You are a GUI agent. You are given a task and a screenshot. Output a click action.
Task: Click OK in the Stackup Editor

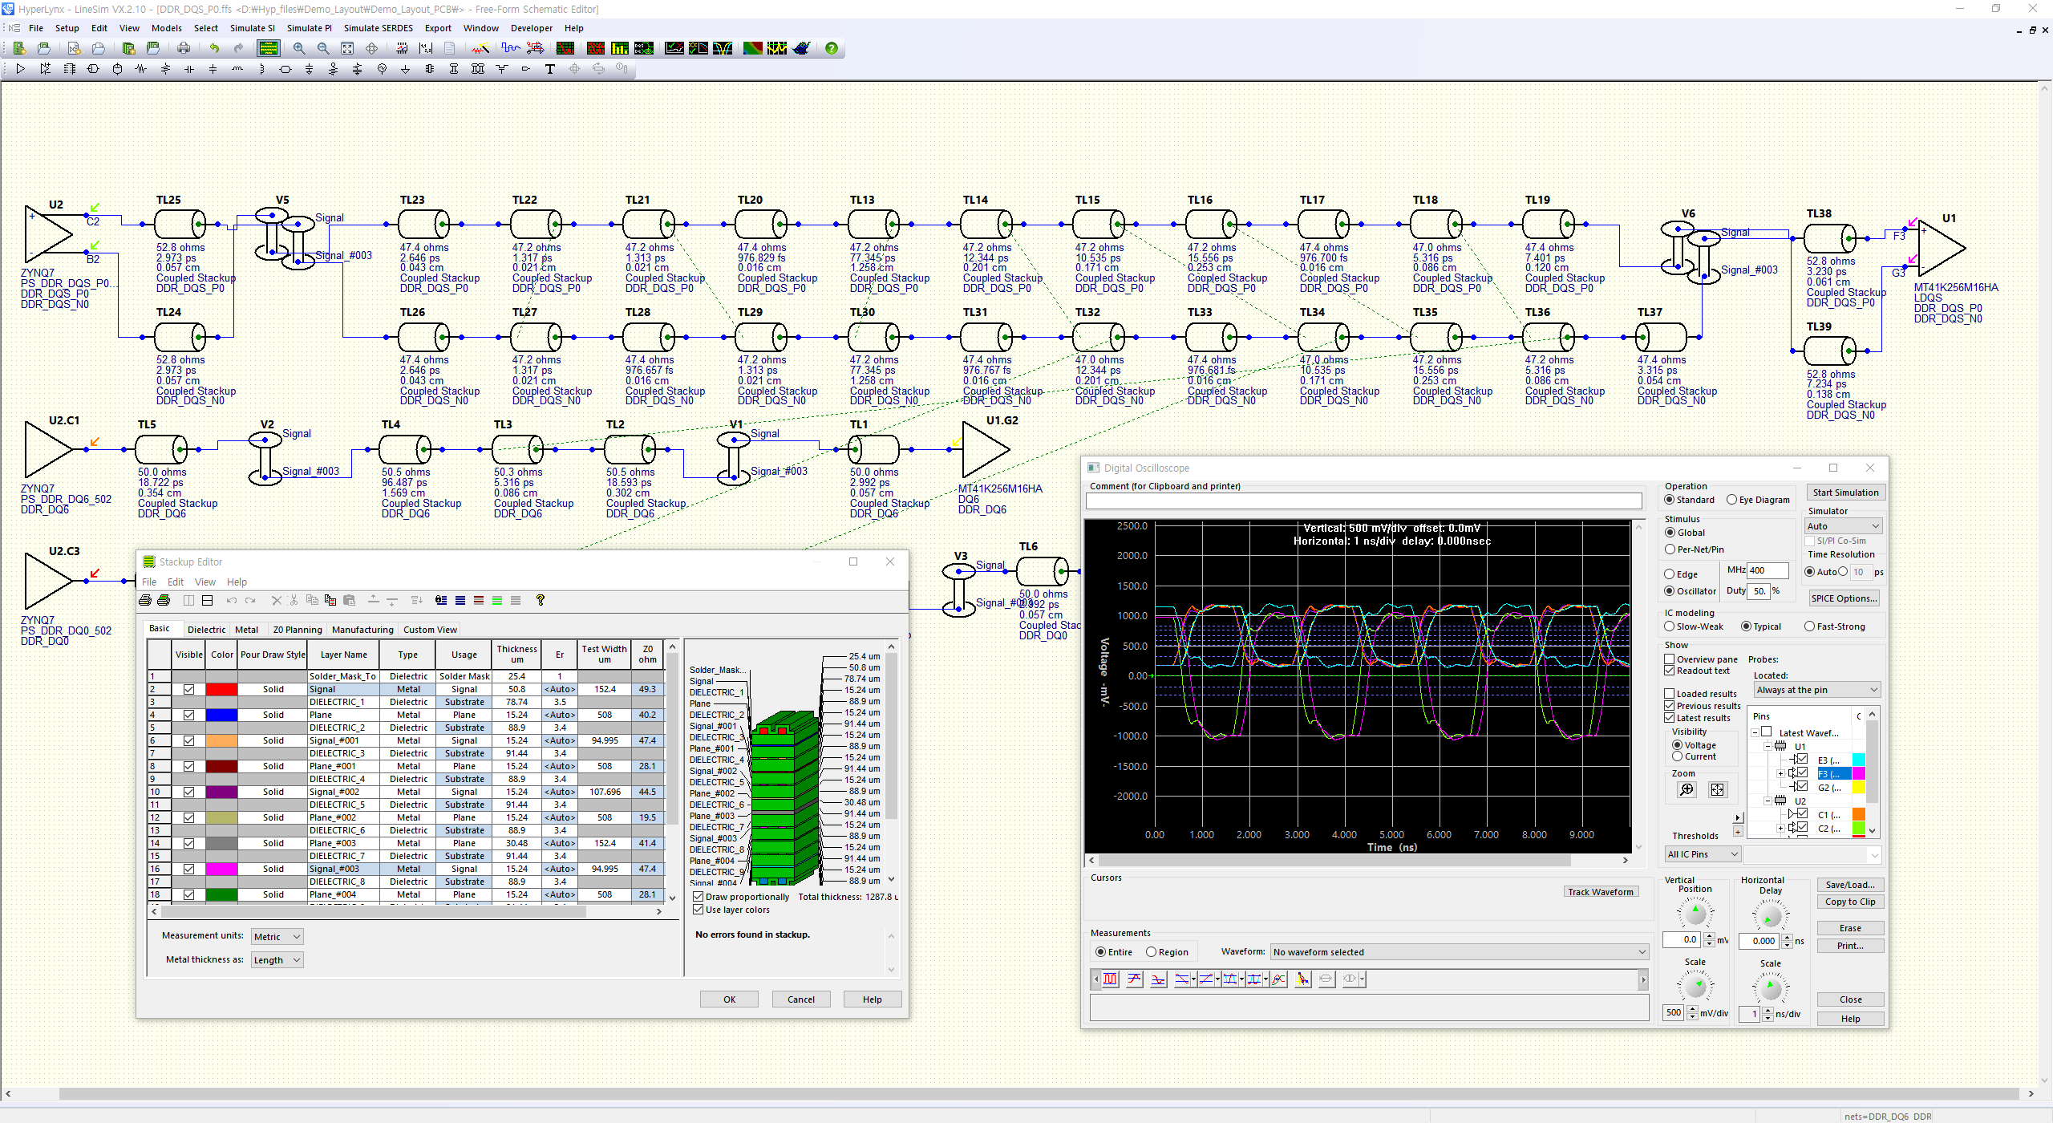(x=729, y=999)
